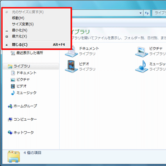Select the ビデオ library large icon
The height and width of the screenshot is (166, 166).
[71, 66]
